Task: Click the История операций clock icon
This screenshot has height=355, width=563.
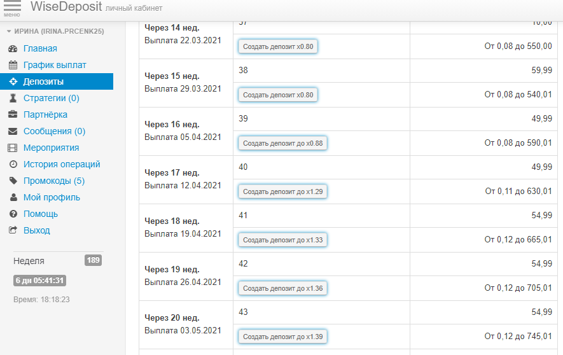Action: coord(12,164)
